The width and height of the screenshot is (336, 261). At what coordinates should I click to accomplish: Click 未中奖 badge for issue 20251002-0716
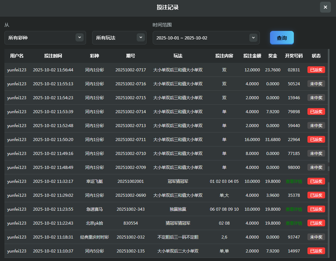click(316, 84)
